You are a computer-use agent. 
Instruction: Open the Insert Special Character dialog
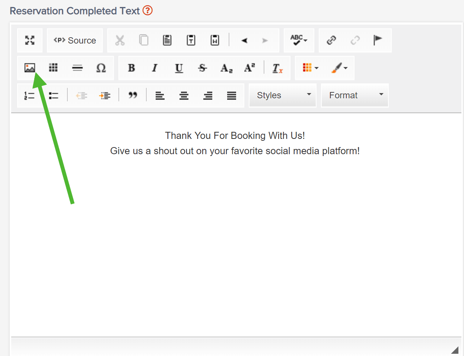101,68
